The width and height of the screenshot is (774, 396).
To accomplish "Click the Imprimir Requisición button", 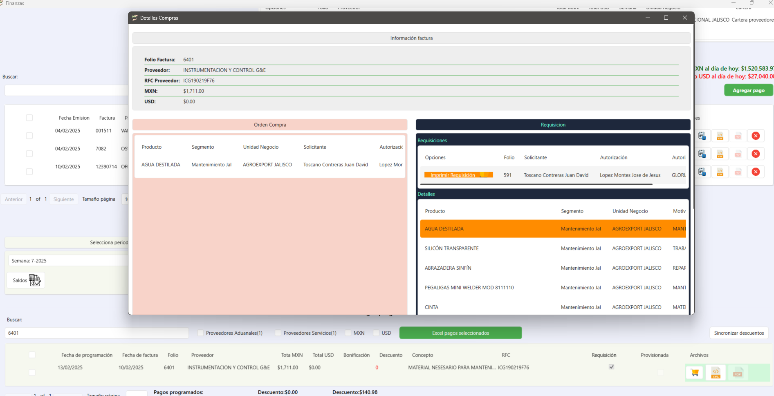I will click(458, 175).
